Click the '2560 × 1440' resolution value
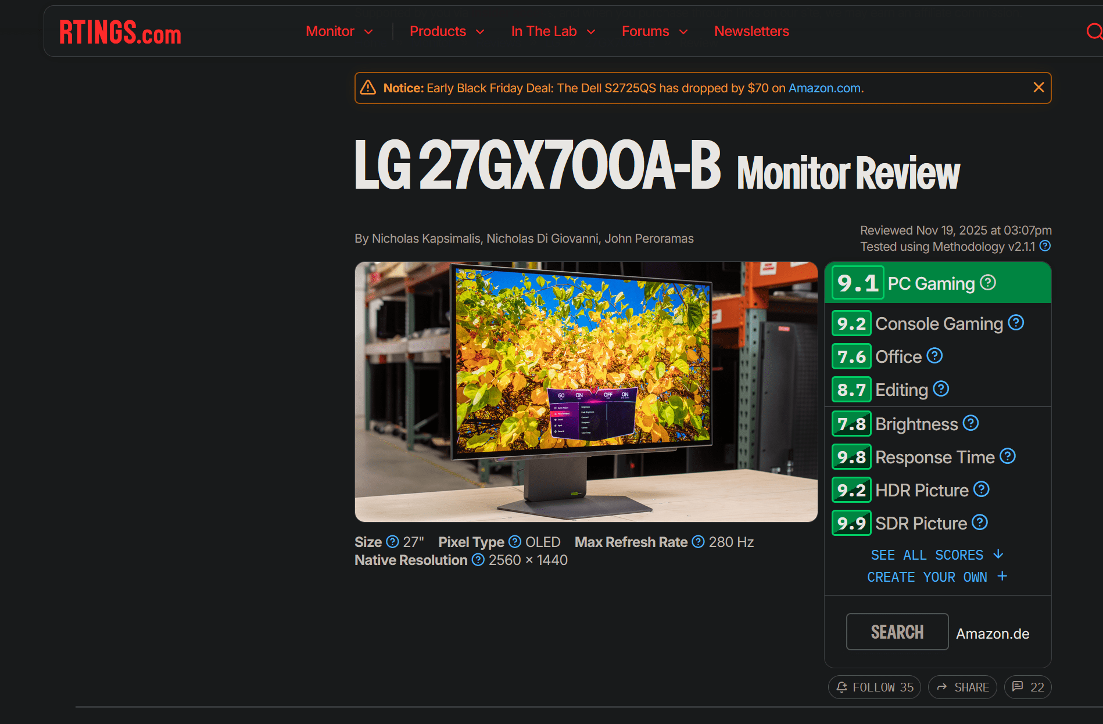This screenshot has height=724, width=1103. [528, 560]
